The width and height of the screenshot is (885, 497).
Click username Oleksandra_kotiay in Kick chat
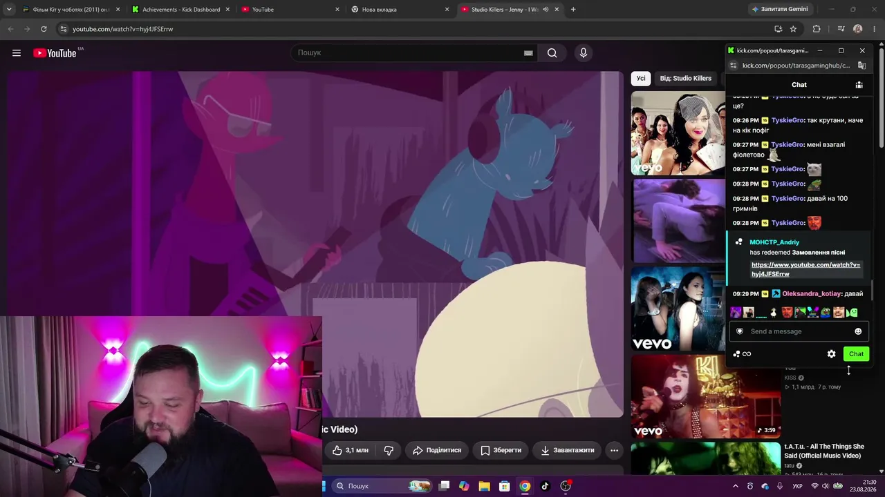click(x=812, y=294)
